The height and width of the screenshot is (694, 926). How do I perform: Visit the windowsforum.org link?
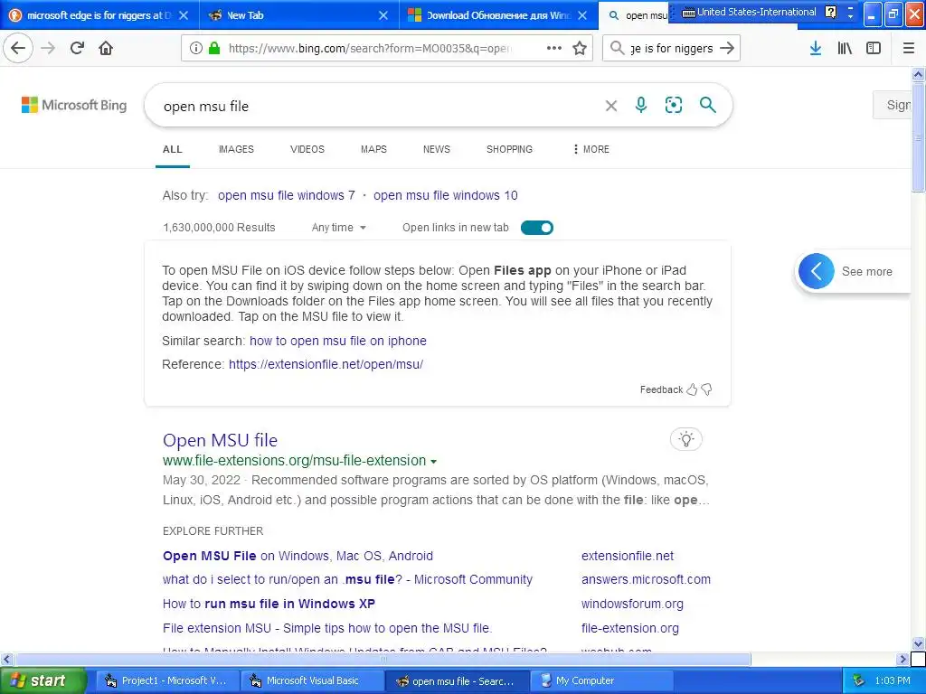pyautogui.click(x=632, y=604)
